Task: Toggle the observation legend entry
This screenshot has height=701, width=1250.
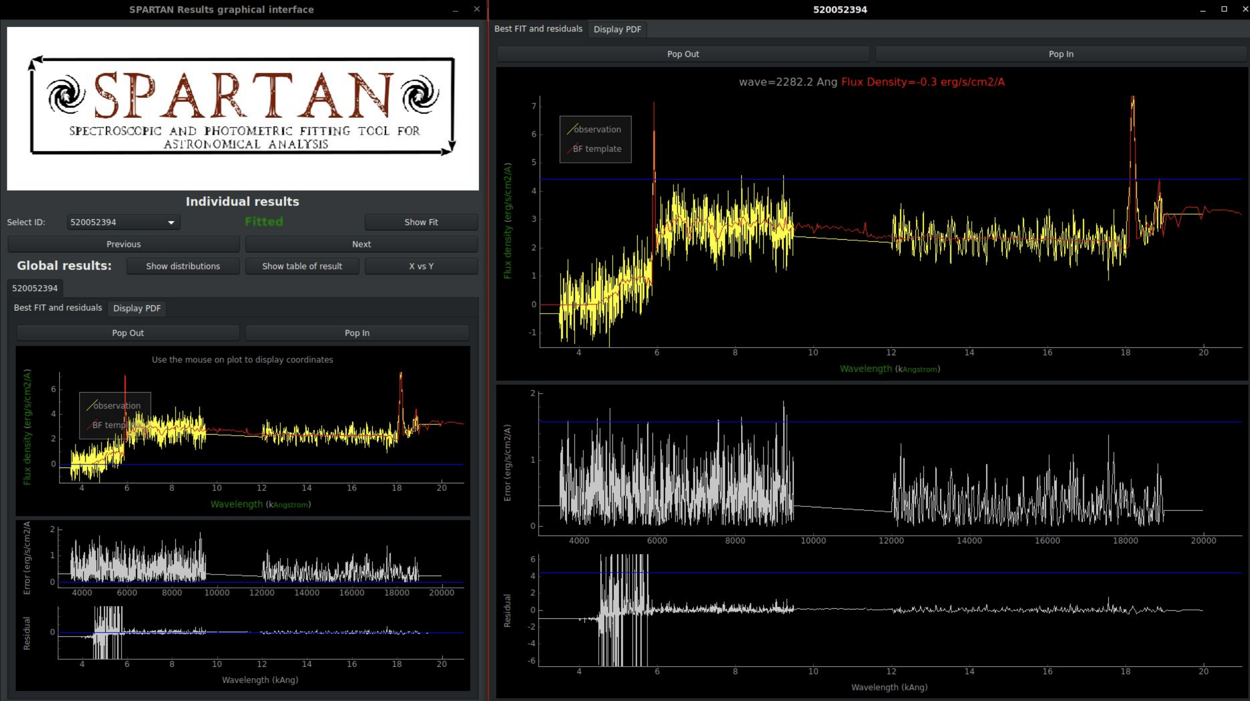Action: [x=597, y=130]
